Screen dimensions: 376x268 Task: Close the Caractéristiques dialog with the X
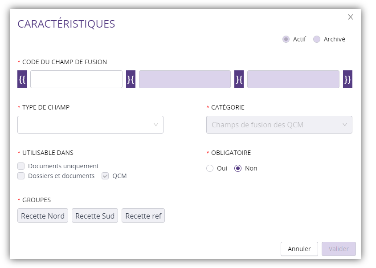pos(351,17)
